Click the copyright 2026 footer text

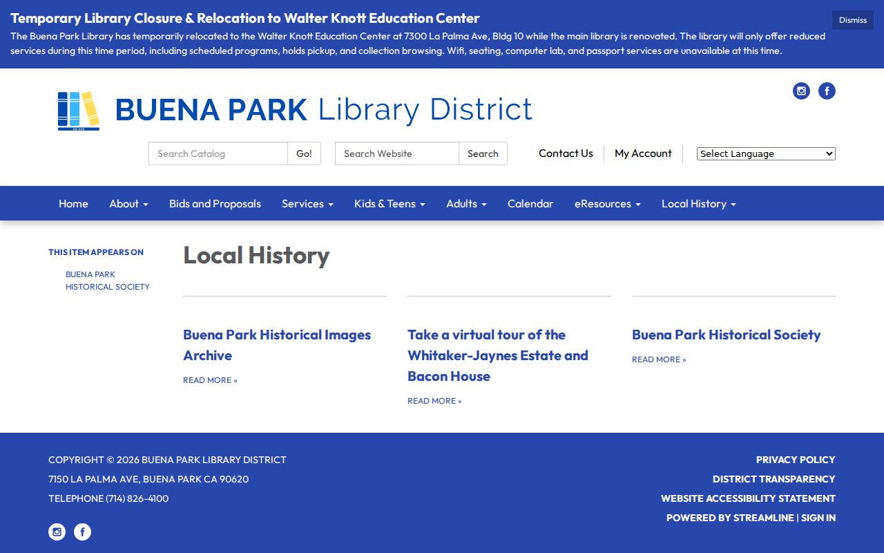[167, 460]
